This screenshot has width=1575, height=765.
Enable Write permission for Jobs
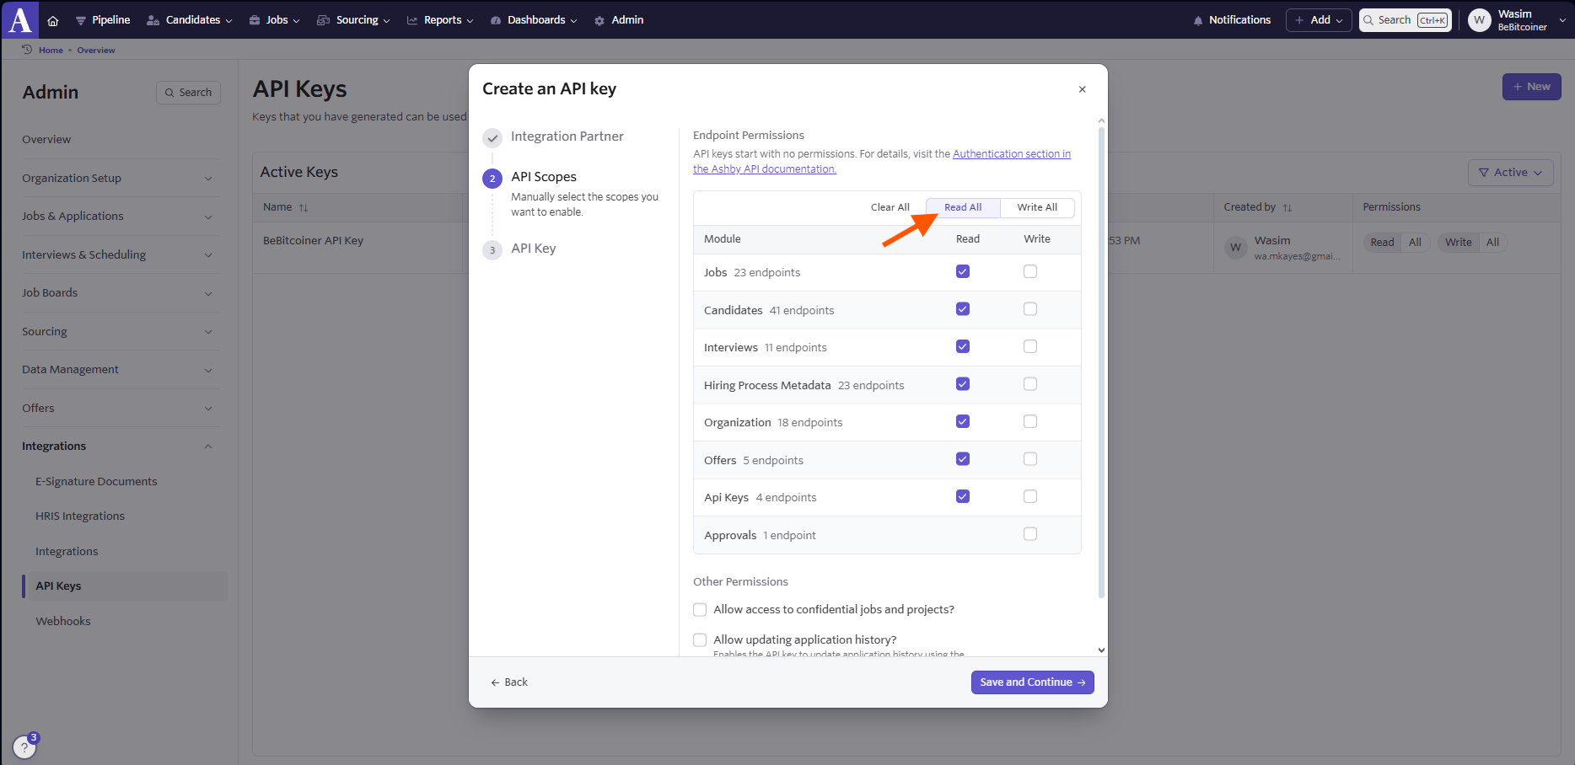(1029, 271)
